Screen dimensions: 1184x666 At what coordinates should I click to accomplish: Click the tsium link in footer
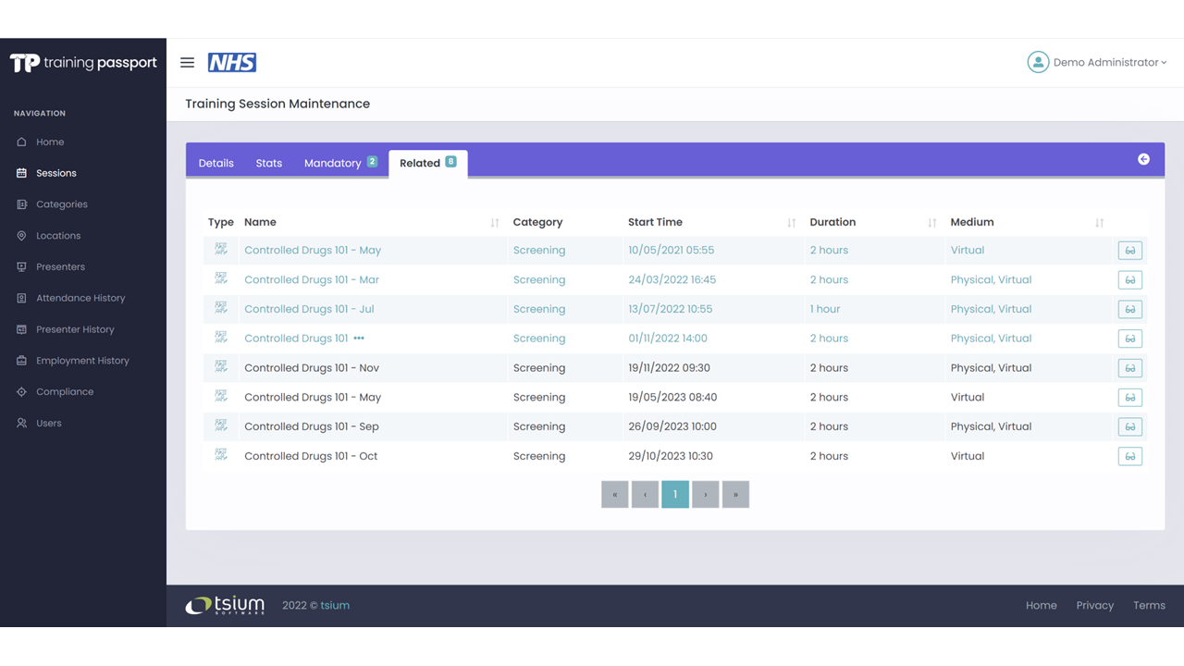point(335,606)
